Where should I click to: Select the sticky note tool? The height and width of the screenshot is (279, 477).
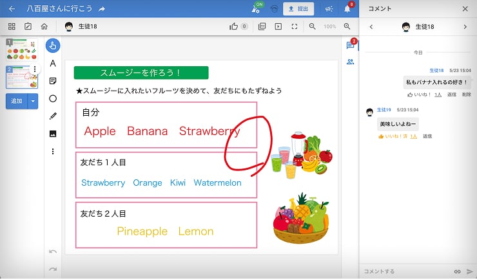53,81
